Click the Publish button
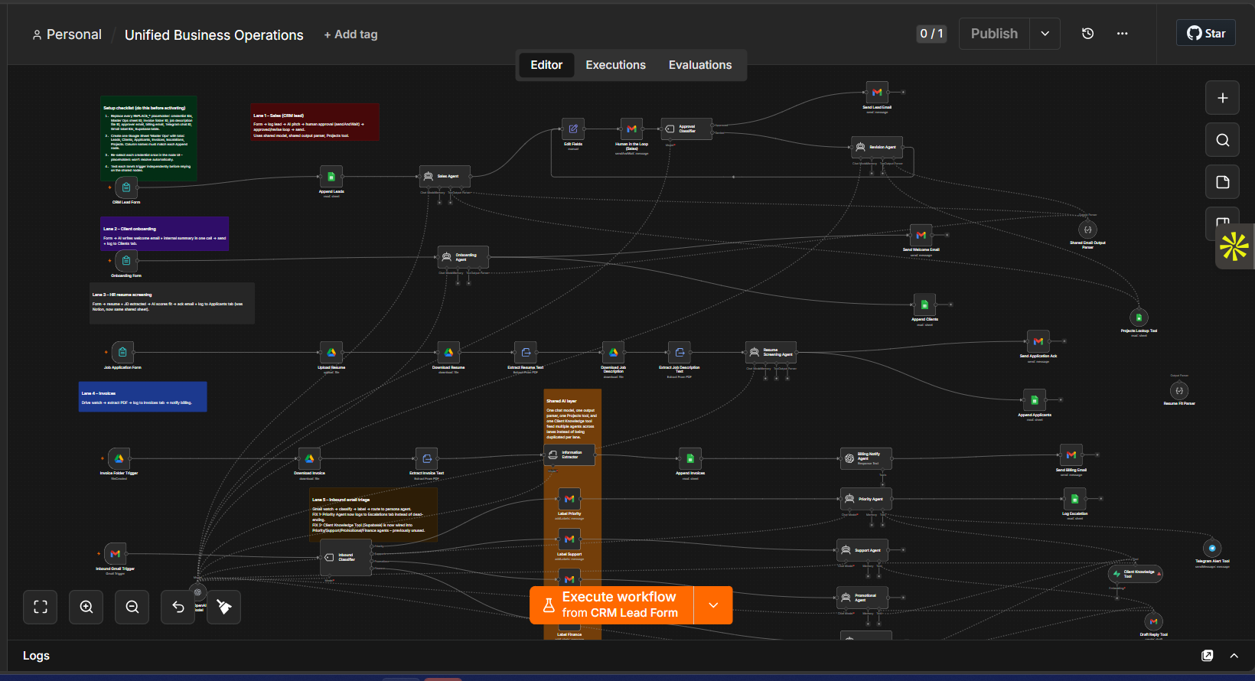Viewport: 1255px width, 681px height. click(x=994, y=34)
